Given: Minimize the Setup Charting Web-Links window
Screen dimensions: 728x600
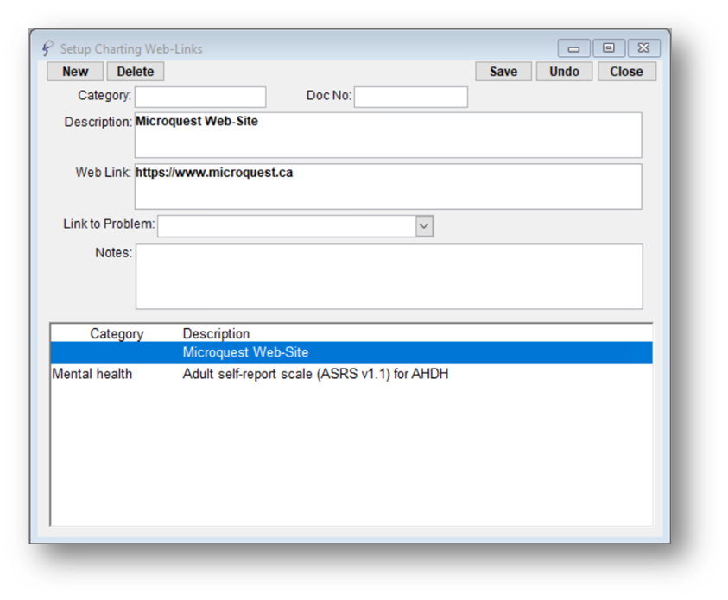Looking at the screenshot, I should pyautogui.click(x=574, y=48).
